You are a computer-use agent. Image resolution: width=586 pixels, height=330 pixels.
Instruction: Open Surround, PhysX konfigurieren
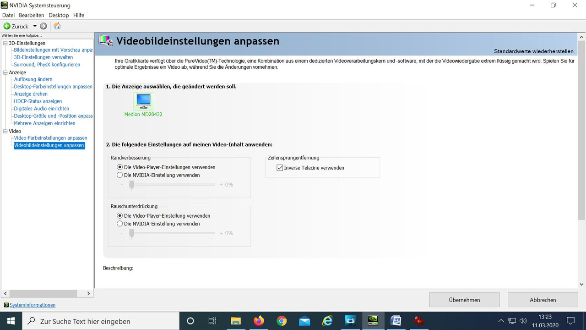tap(47, 65)
